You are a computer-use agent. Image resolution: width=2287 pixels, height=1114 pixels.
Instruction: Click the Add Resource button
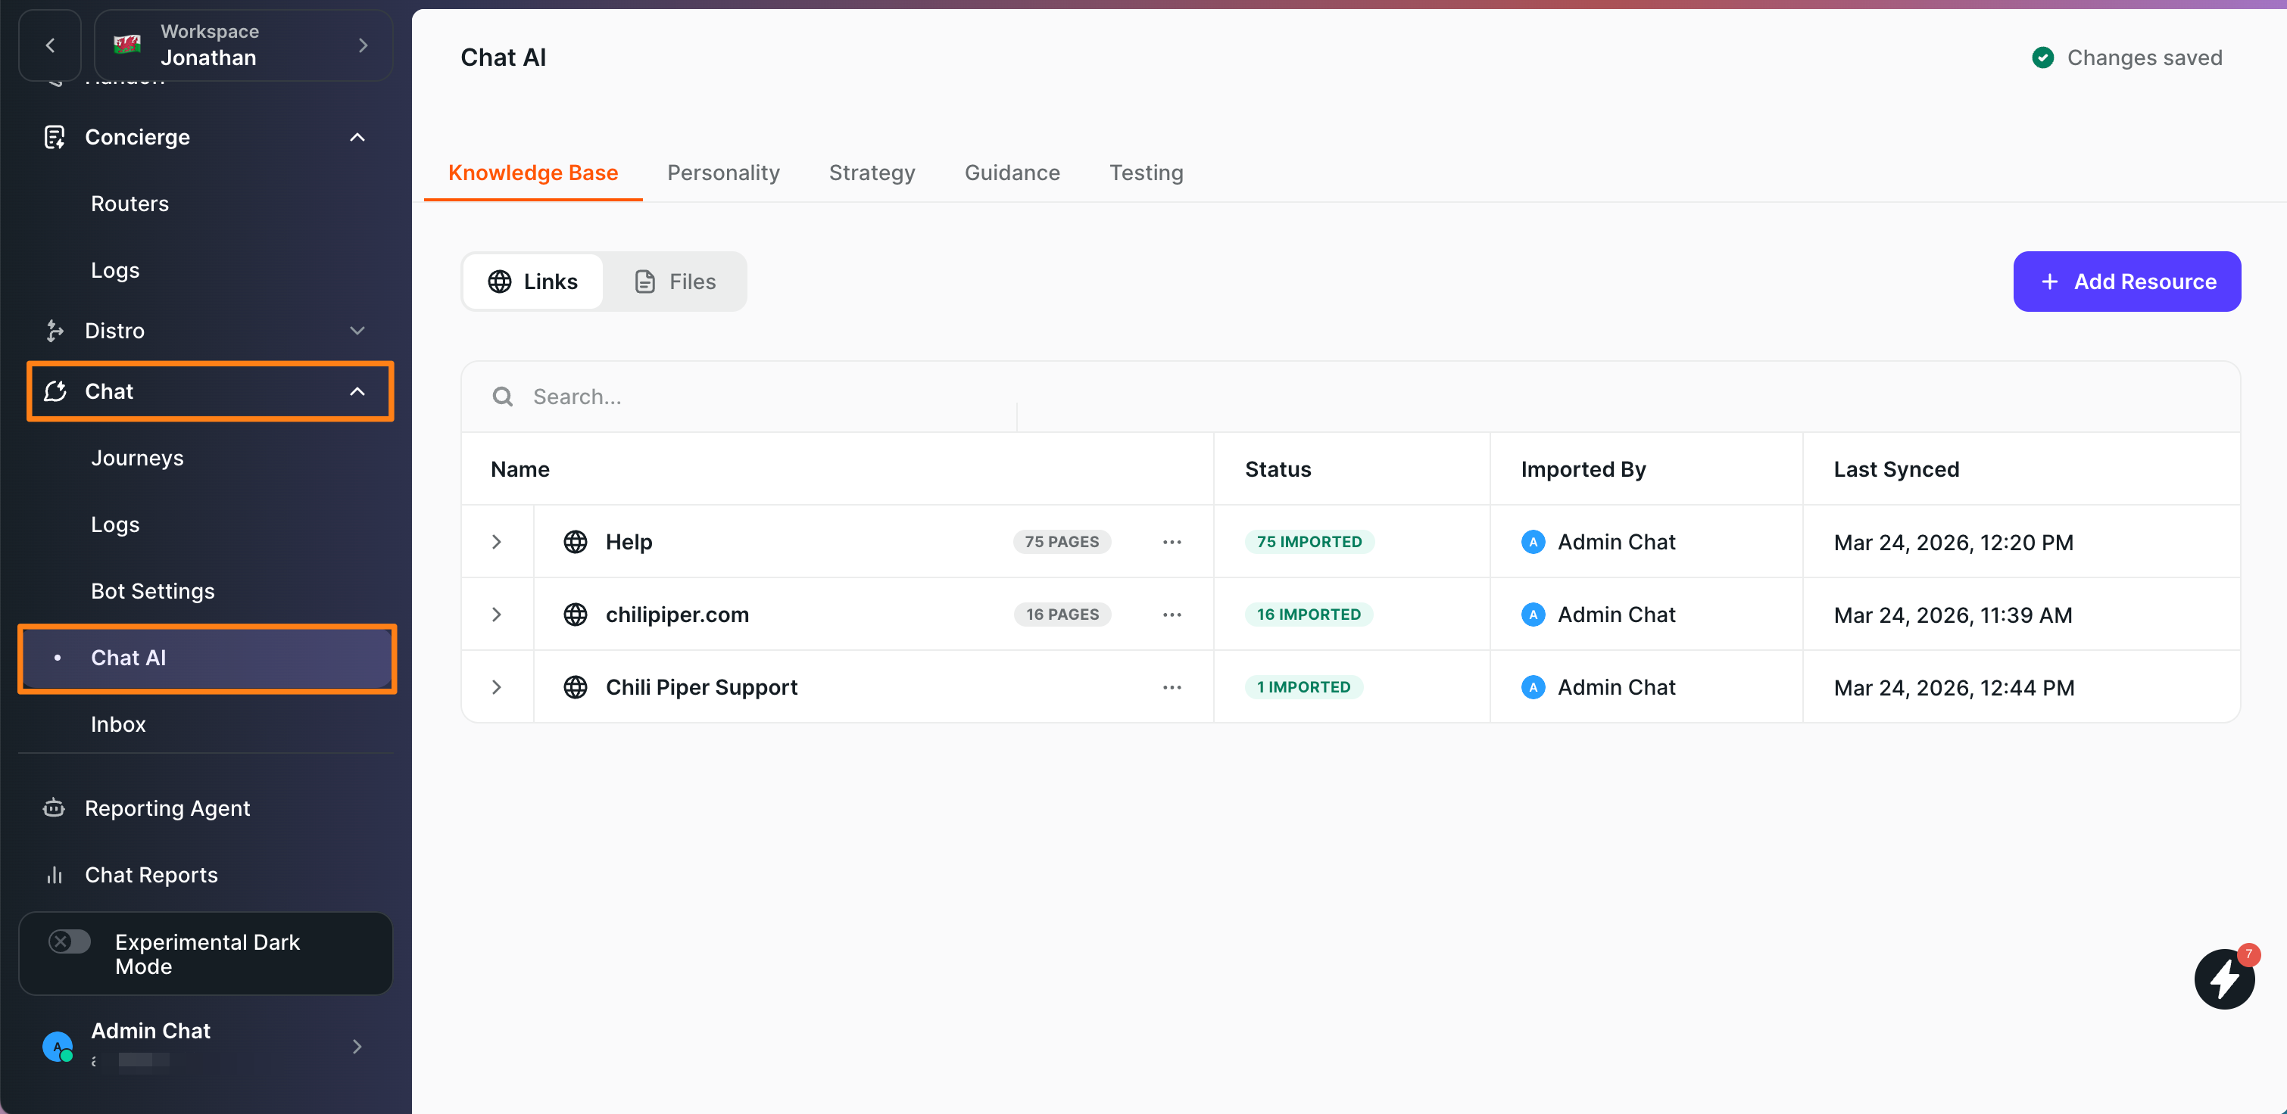(x=2126, y=282)
